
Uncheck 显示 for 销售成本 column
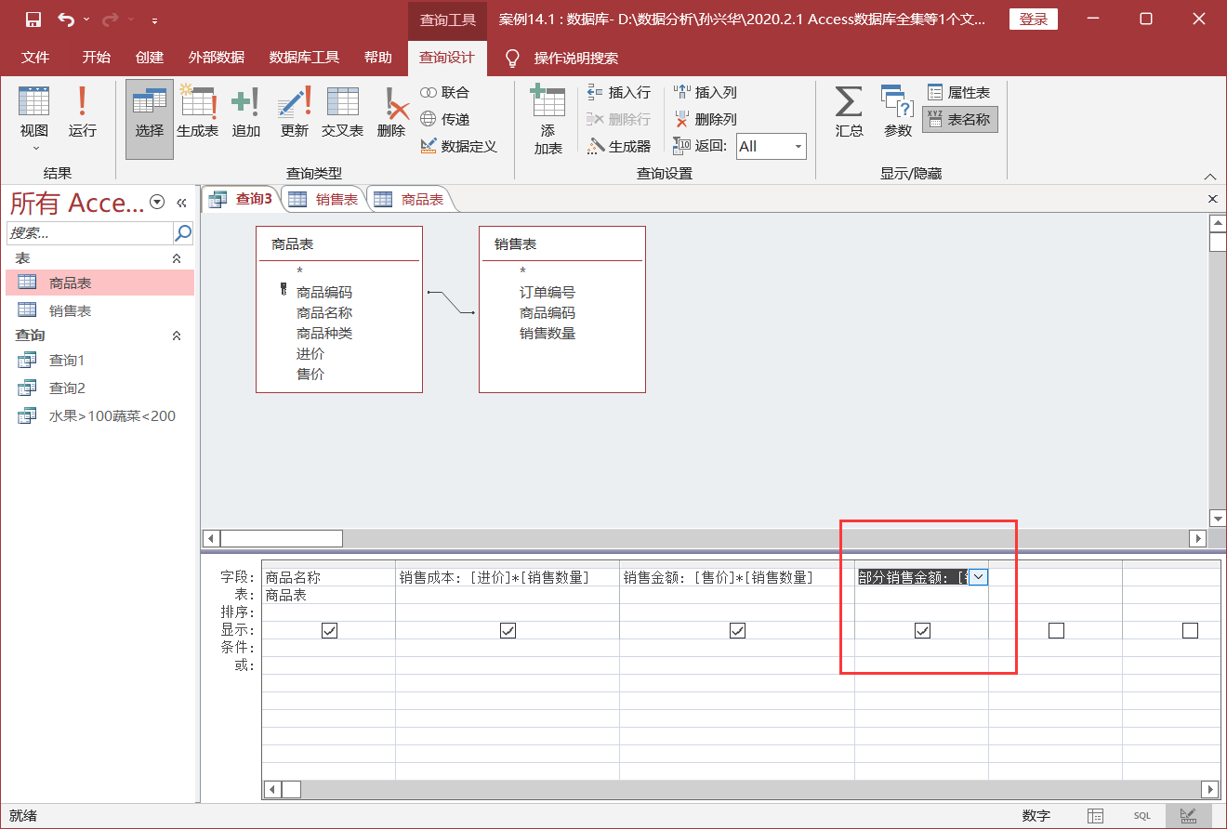click(x=508, y=630)
